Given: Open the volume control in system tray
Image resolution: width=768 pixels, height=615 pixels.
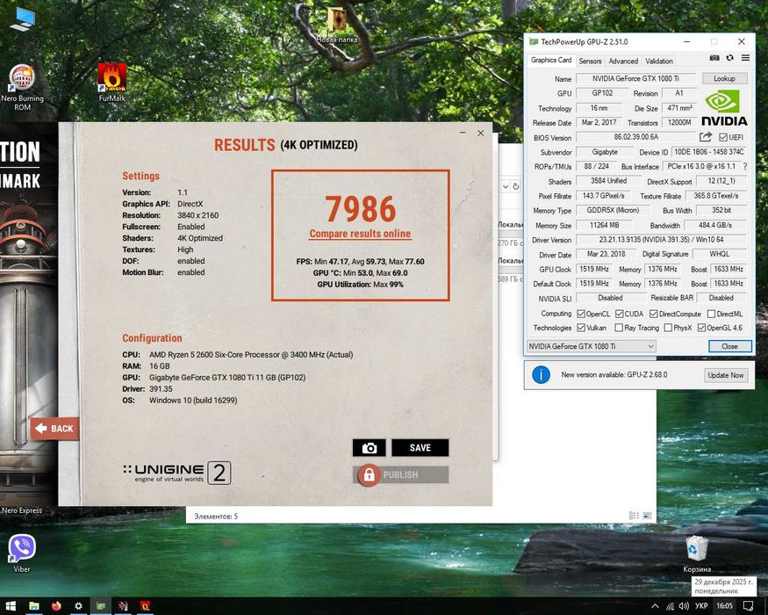Looking at the screenshot, I should [684, 606].
